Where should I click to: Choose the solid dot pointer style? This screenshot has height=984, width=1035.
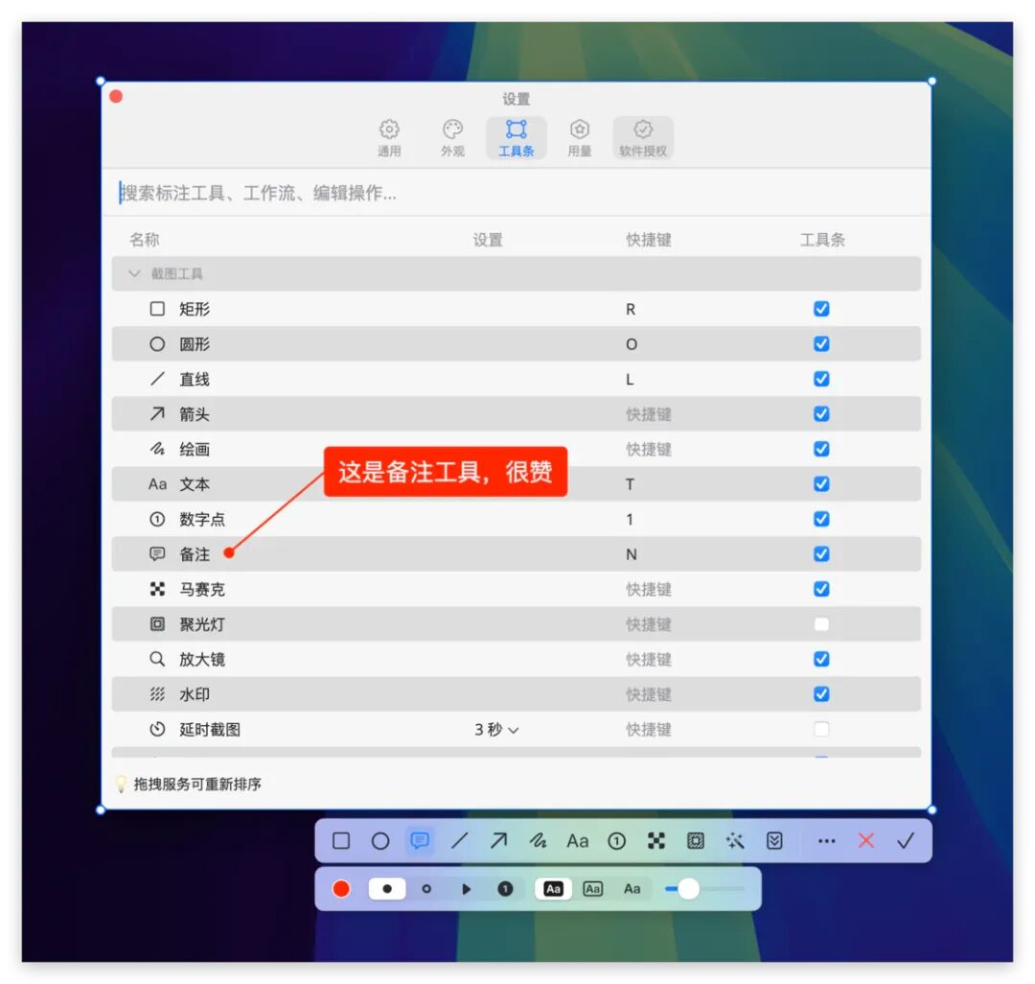pyautogui.click(x=387, y=889)
